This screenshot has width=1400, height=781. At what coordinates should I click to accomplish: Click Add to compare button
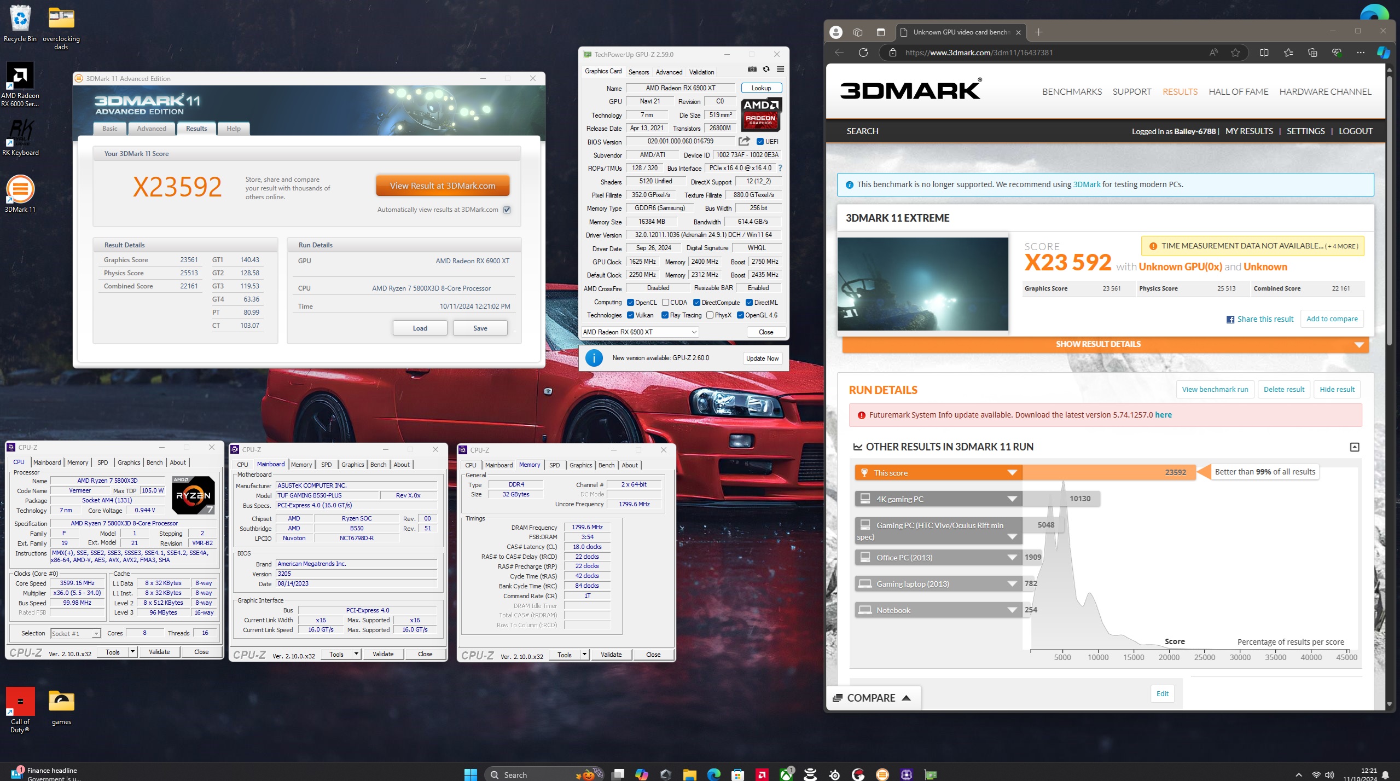tap(1332, 319)
